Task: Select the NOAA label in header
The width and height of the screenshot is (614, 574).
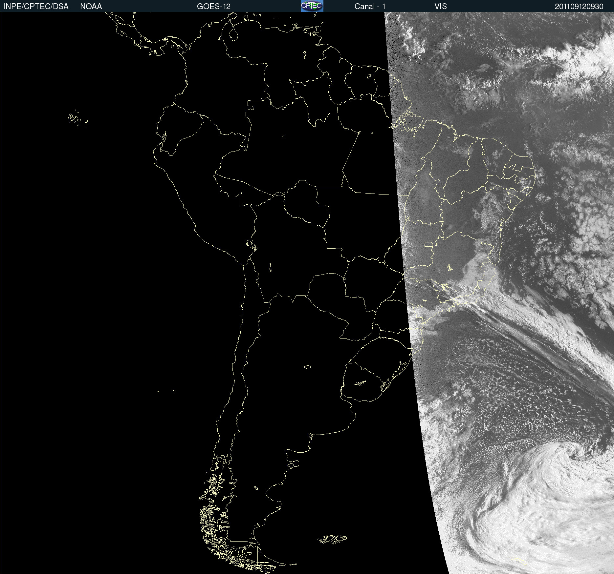Action: pyautogui.click(x=91, y=7)
